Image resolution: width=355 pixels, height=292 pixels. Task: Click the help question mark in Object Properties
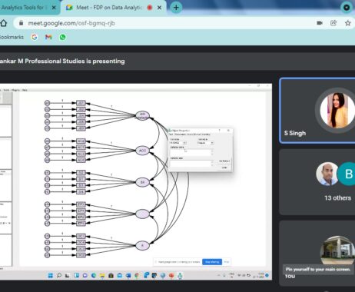(219, 131)
